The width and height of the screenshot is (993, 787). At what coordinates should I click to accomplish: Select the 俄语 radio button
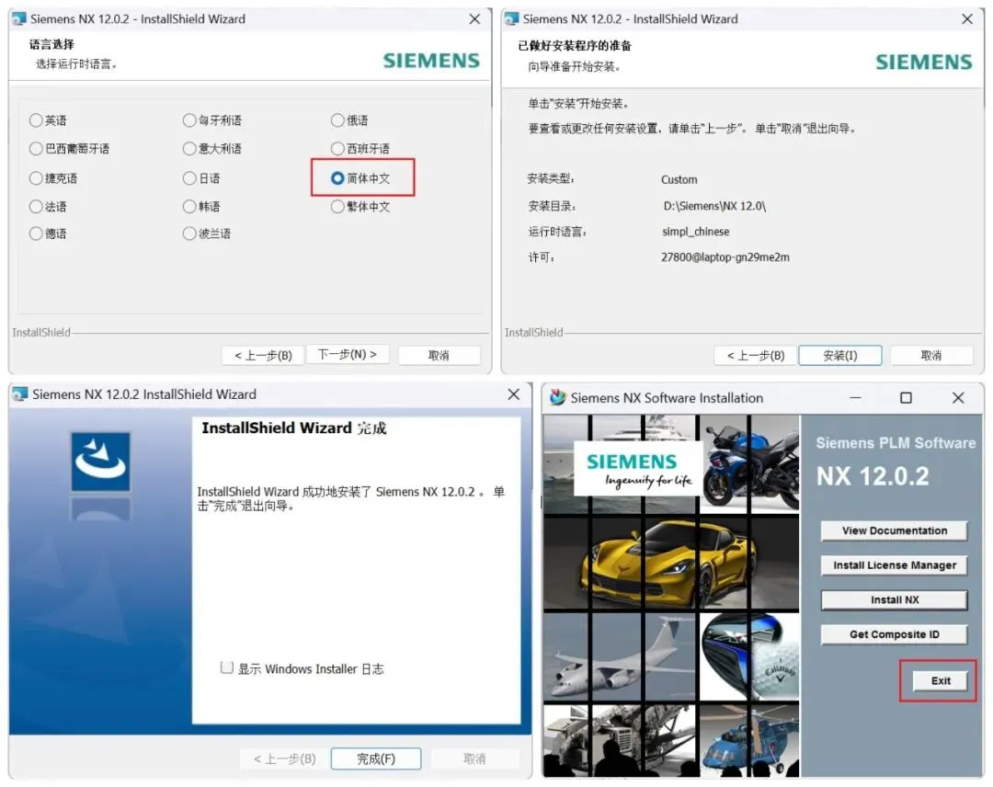tap(337, 120)
